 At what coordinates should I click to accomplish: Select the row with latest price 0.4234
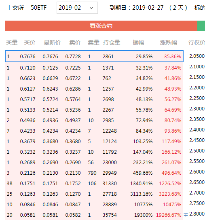click(x=94, y=131)
